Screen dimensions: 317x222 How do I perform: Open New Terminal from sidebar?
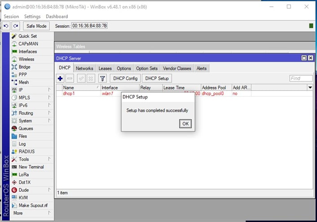click(31, 167)
